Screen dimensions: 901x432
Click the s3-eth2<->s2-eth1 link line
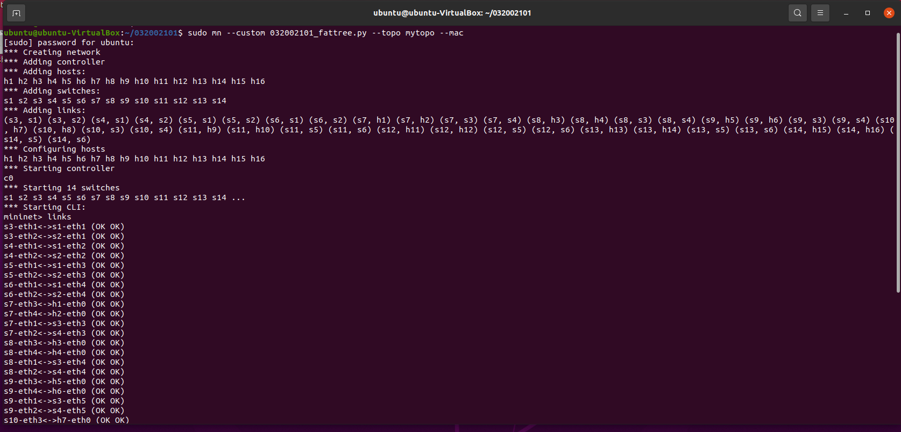[x=64, y=236]
